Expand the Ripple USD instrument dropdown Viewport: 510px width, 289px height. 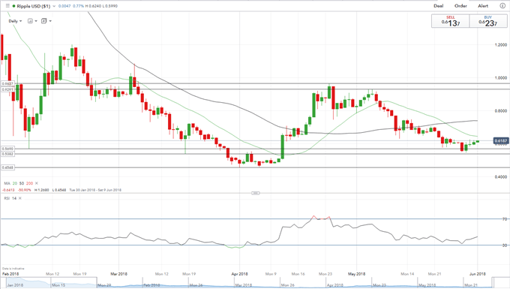point(54,6)
